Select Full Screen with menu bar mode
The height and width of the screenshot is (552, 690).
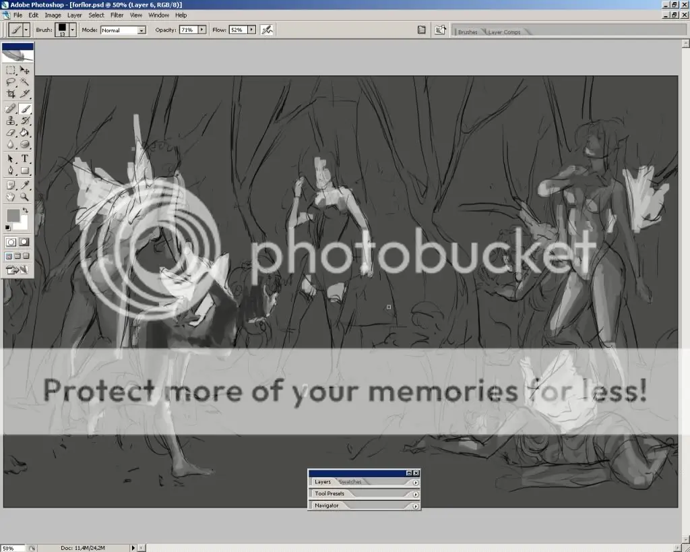click(x=18, y=256)
